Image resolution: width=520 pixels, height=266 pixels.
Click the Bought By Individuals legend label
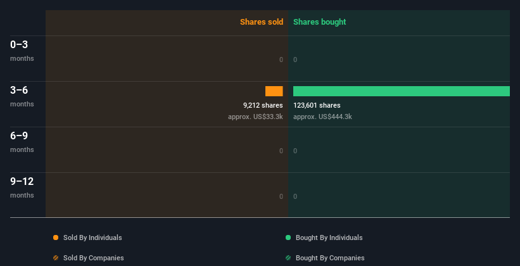(329, 237)
